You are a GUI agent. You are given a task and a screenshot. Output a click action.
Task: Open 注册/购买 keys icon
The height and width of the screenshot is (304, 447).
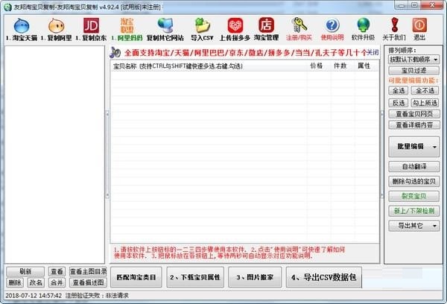pyautogui.click(x=299, y=29)
